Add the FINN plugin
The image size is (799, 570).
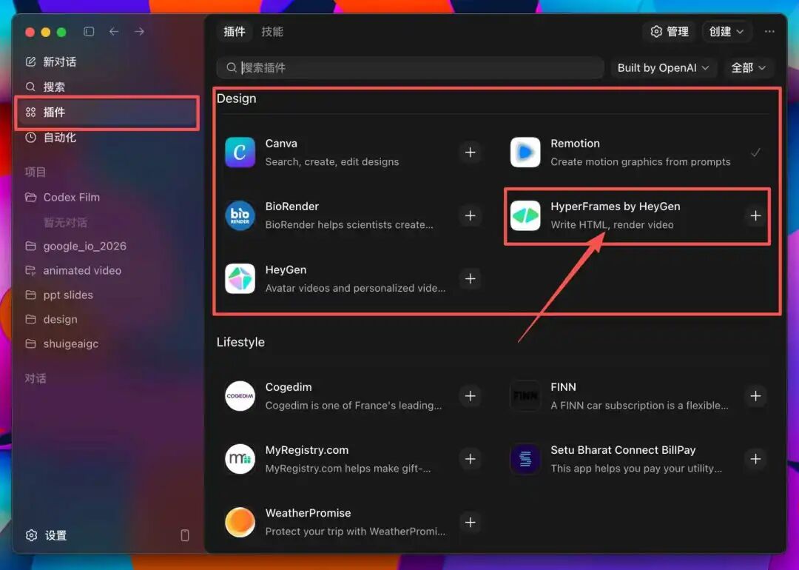[x=755, y=396]
